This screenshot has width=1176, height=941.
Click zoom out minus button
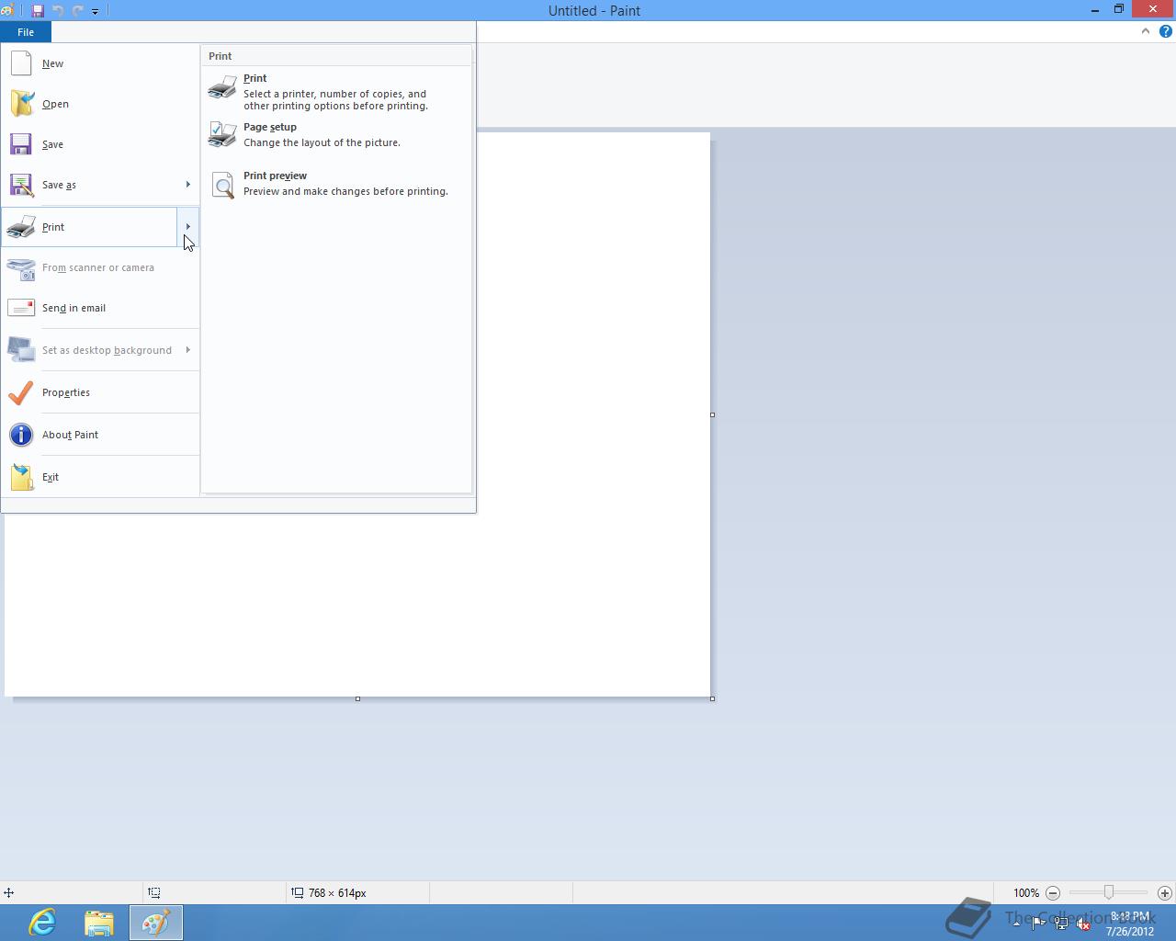[x=1053, y=892]
